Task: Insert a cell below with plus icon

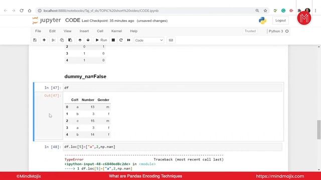Action: click(44, 40)
